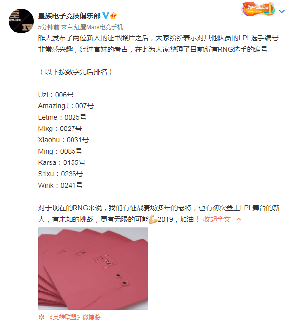Click the red flower icon beside 英雄联盟

click(x=41, y=317)
